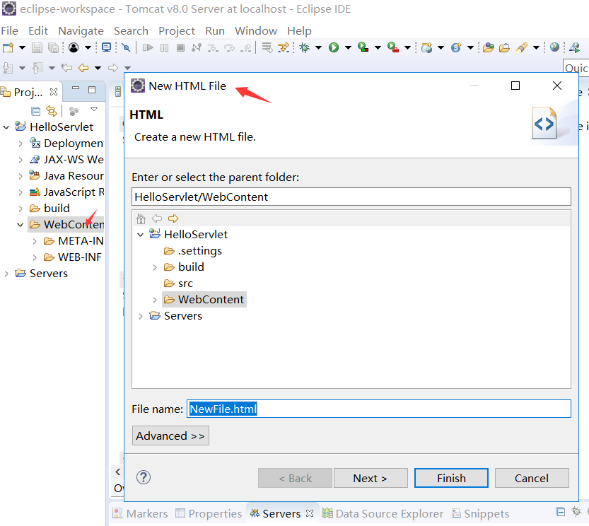Screen dimensions: 589x526
Task: Click the home icon in folder tree
Action: pyautogui.click(x=141, y=218)
